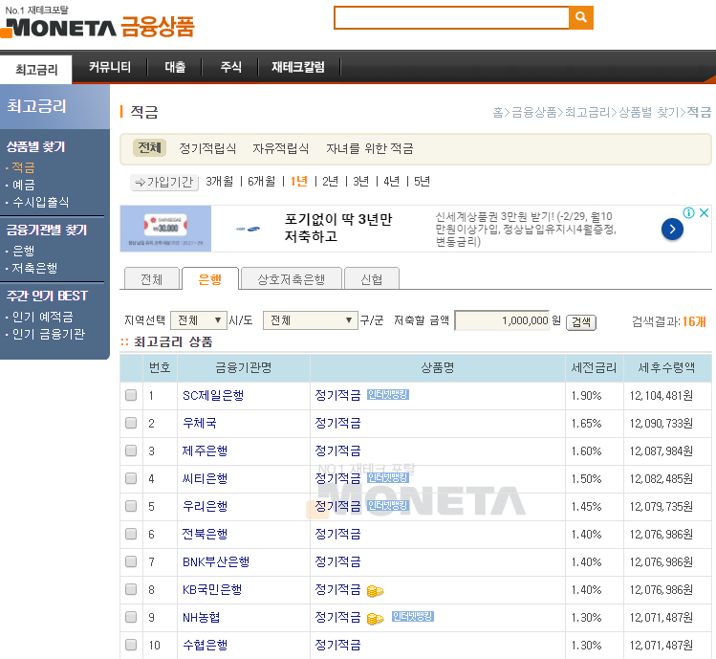Open 인기 예적금 in the sidebar
716x659 pixels.
coord(42,317)
